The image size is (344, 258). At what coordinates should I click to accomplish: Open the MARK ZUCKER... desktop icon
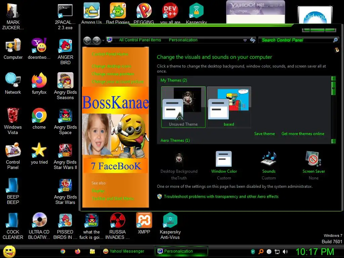13,17
